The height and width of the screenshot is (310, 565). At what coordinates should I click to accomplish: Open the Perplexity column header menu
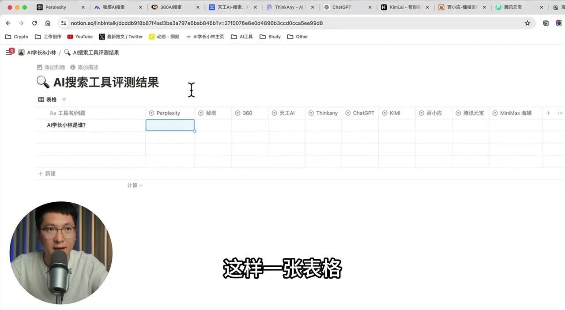click(x=170, y=113)
